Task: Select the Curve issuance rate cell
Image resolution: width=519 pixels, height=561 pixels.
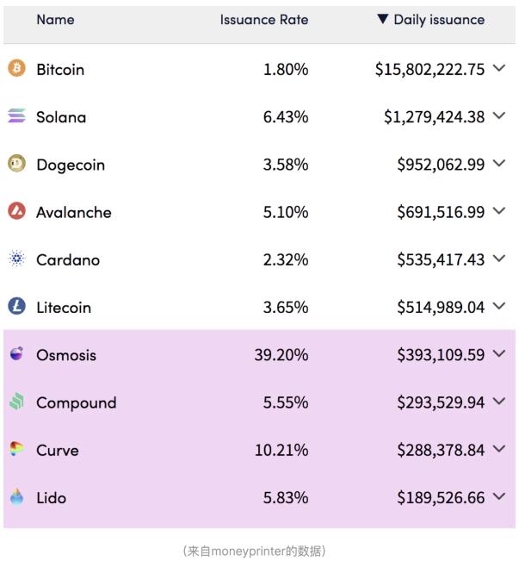Action: click(285, 450)
